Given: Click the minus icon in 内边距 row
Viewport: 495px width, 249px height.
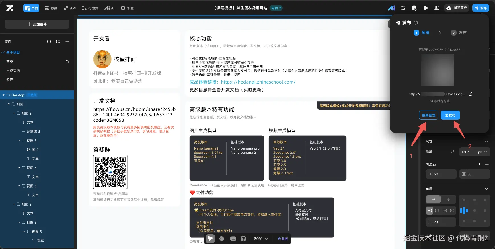Looking at the screenshot, I should tap(487, 164).
